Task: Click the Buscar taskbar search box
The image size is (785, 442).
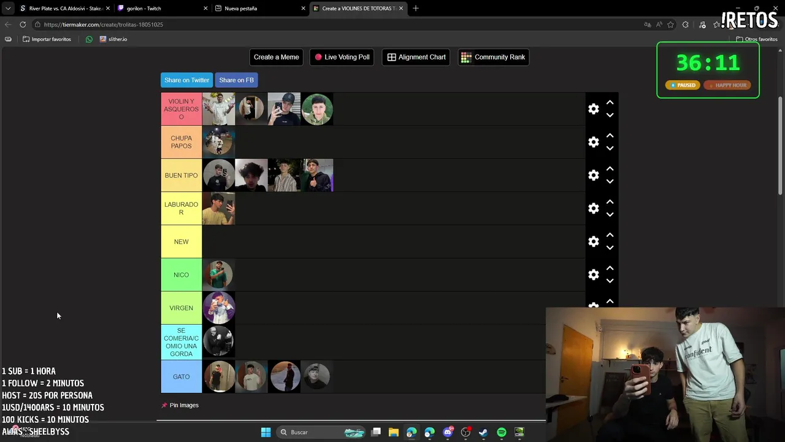Action: click(x=321, y=432)
